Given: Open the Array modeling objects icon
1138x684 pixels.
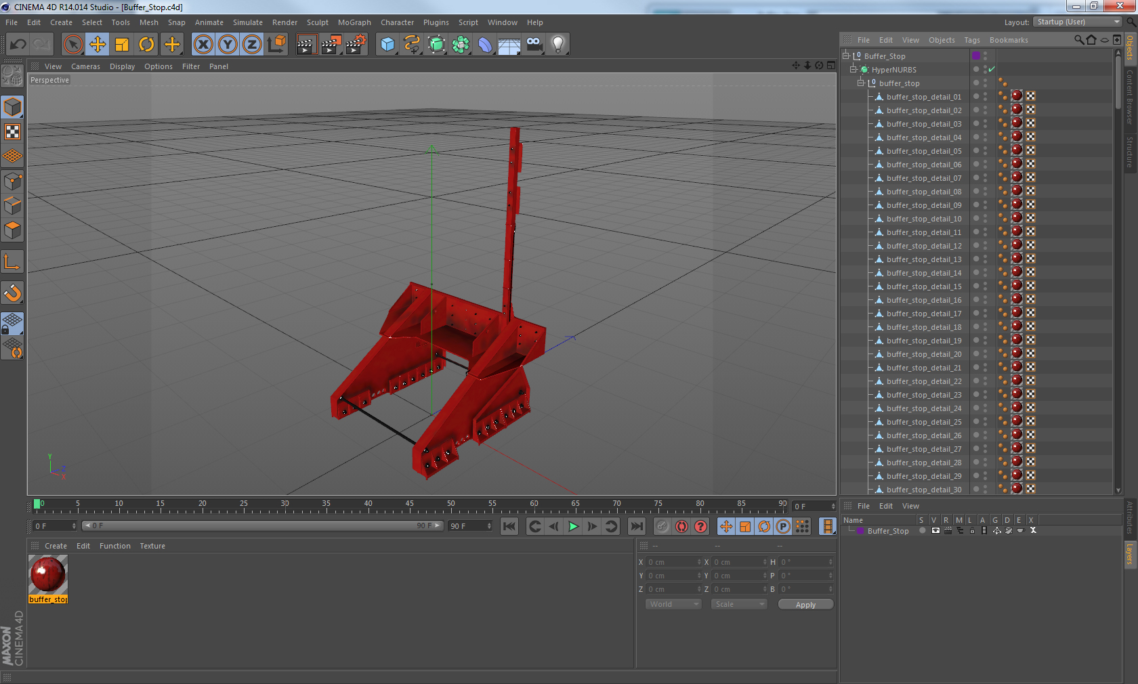Looking at the screenshot, I should 461,45.
